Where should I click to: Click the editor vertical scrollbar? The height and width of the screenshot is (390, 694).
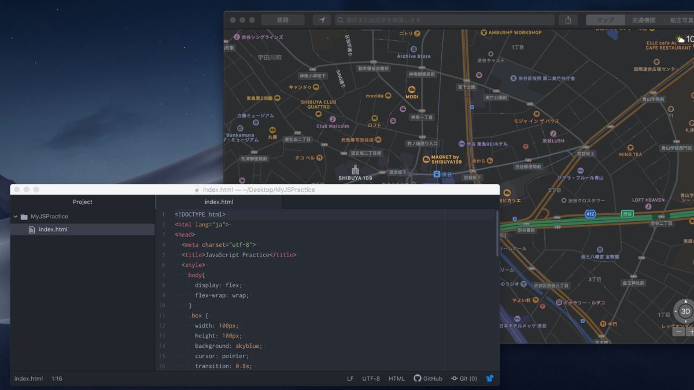(x=497, y=233)
